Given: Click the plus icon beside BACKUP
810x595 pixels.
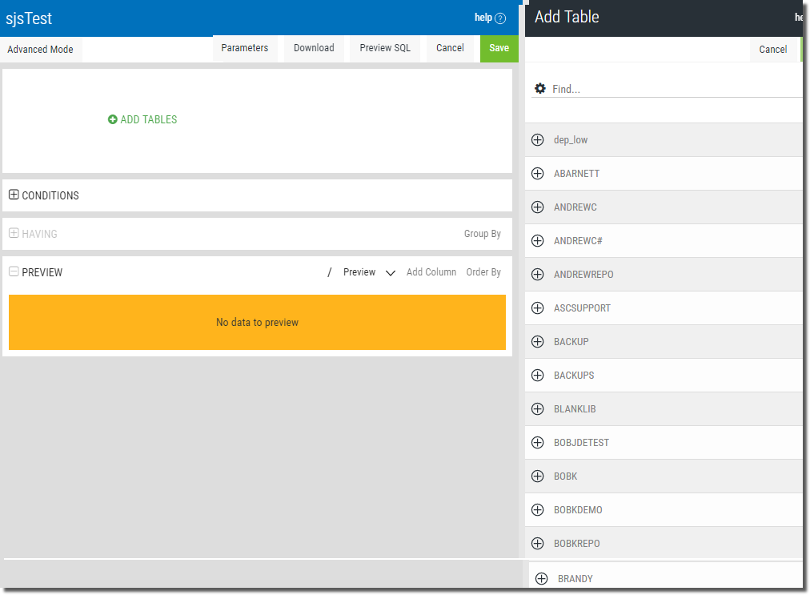Looking at the screenshot, I should point(538,342).
